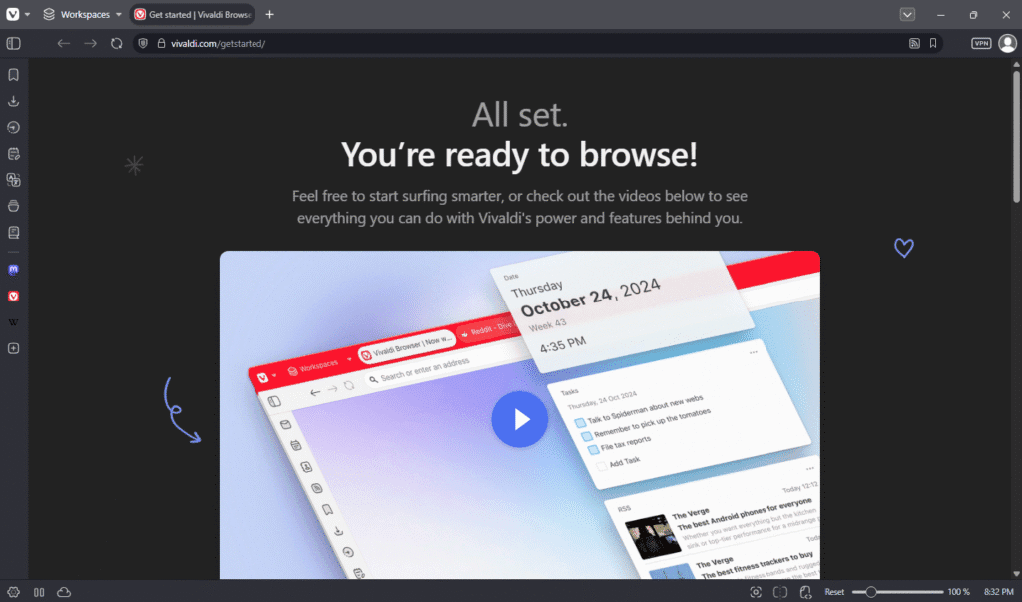Screen dimensions: 1022x602
Task: Open the Mastodon web panel
Action: 13,269
